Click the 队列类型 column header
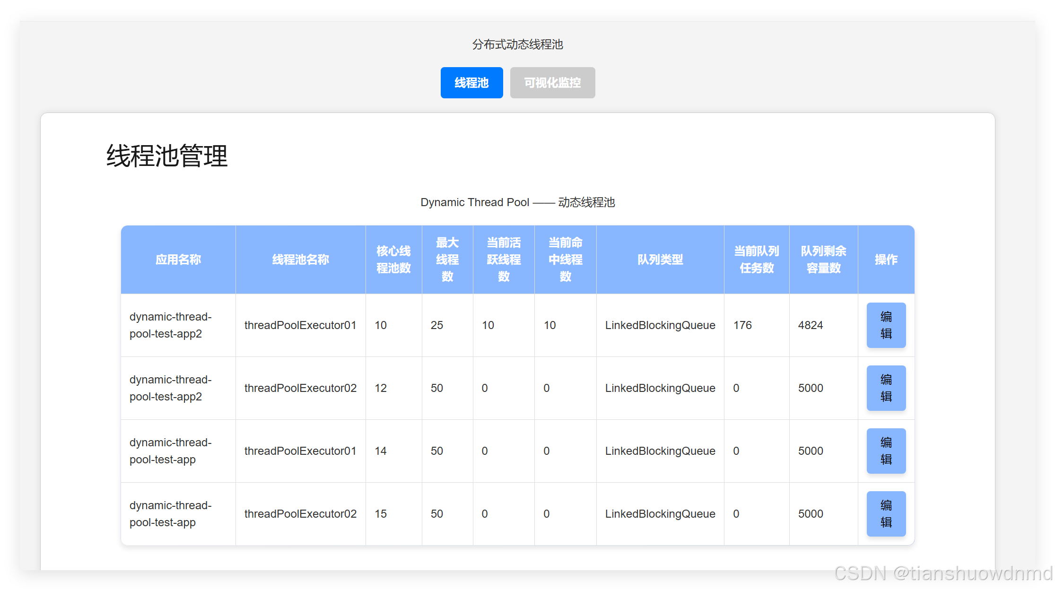The height and width of the screenshot is (590, 1055). point(660,260)
